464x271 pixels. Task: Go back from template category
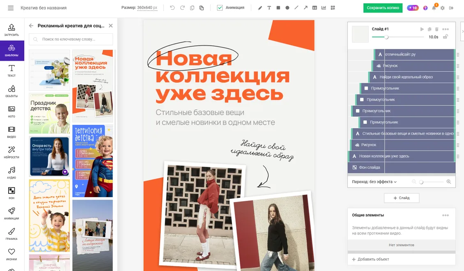(31, 26)
